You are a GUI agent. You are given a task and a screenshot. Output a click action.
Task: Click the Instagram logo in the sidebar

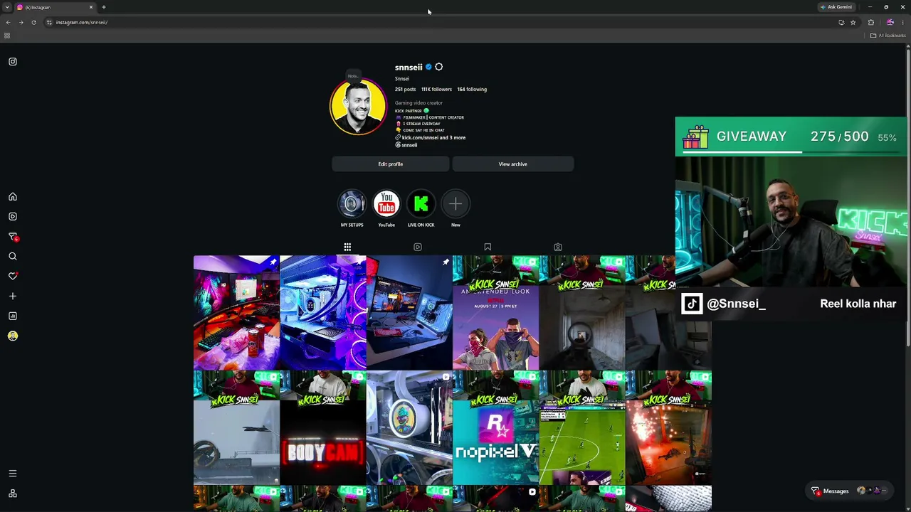(13, 62)
